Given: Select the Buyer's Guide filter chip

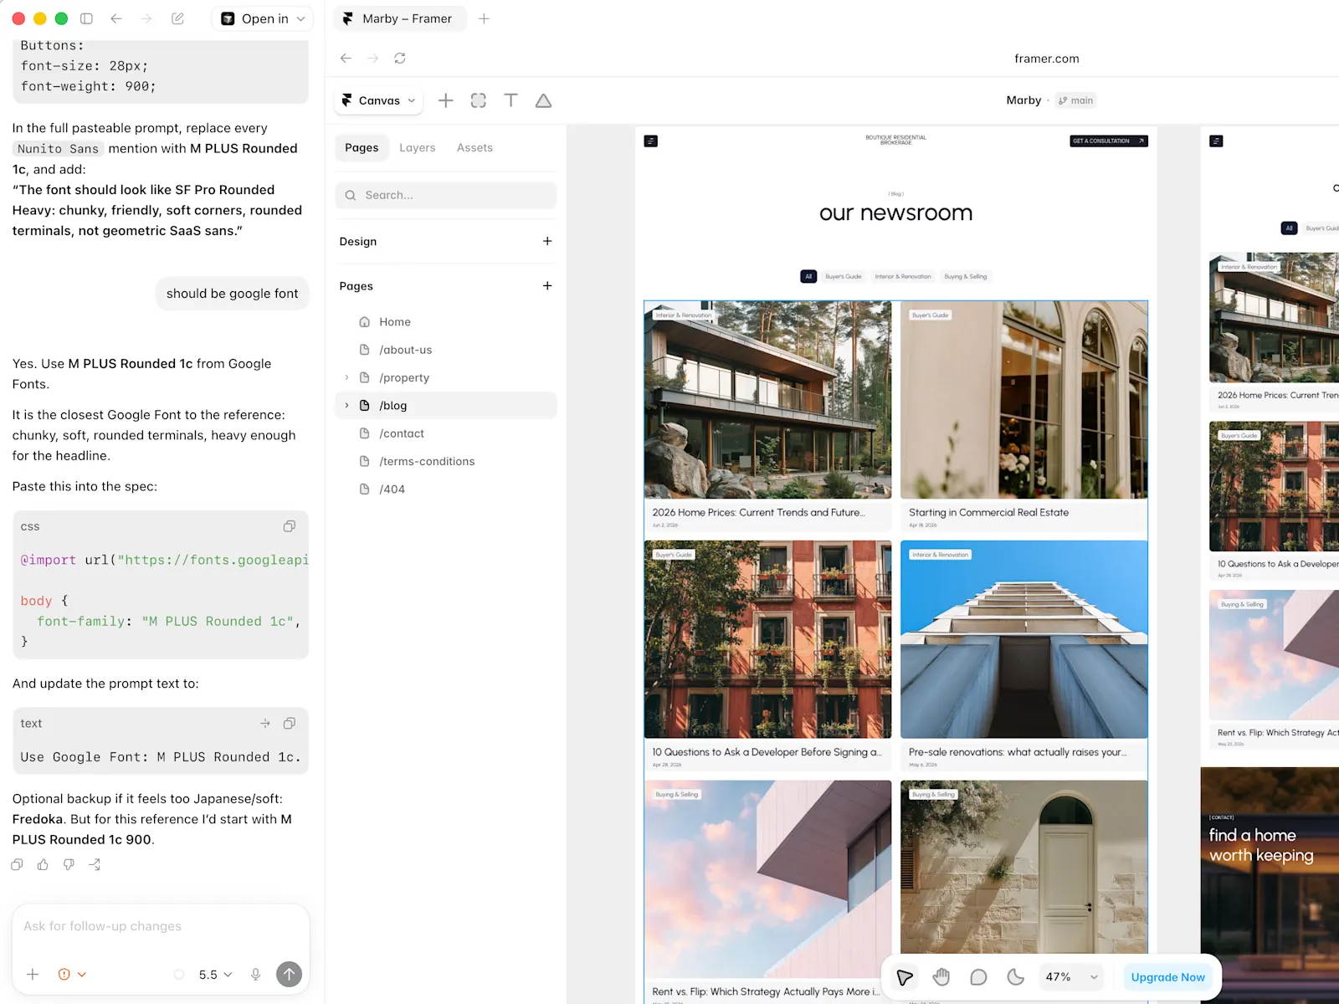Looking at the screenshot, I should coord(843,276).
